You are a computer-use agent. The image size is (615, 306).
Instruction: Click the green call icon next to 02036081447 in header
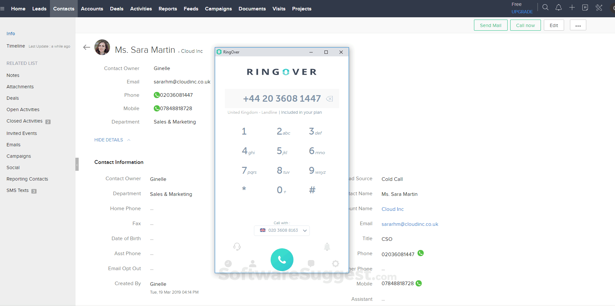click(x=157, y=95)
